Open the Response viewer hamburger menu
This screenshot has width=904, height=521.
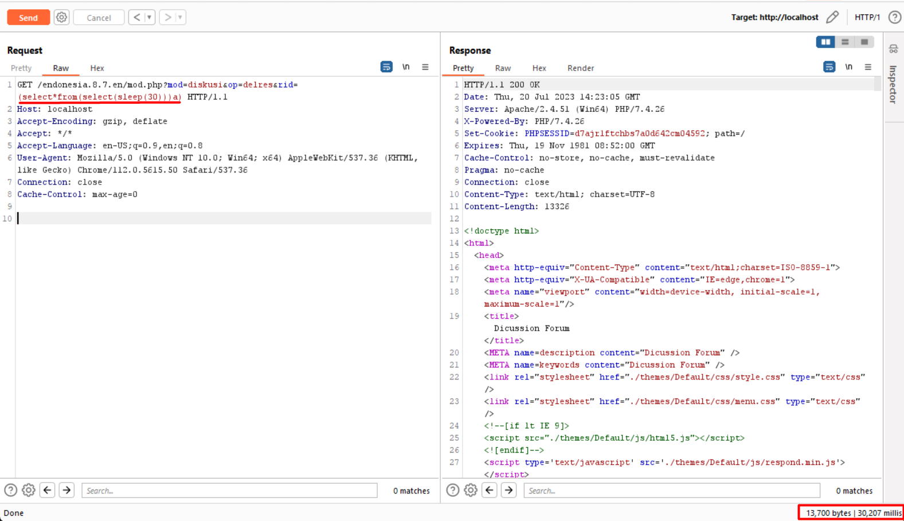point(868,67)
